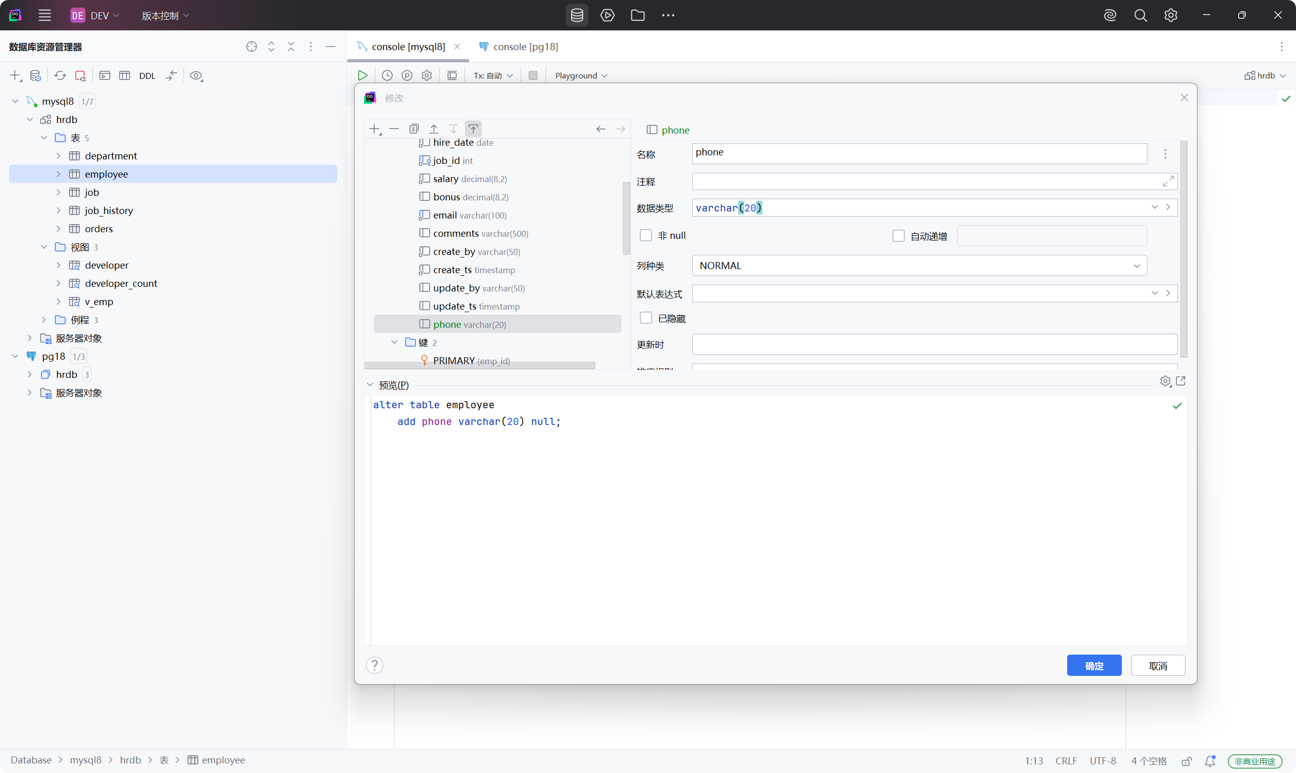Click the 确定 button

[1094, 666]
